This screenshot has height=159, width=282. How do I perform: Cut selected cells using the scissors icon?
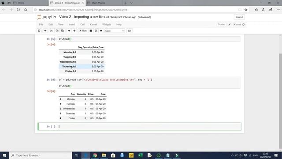tap(52, 31)
